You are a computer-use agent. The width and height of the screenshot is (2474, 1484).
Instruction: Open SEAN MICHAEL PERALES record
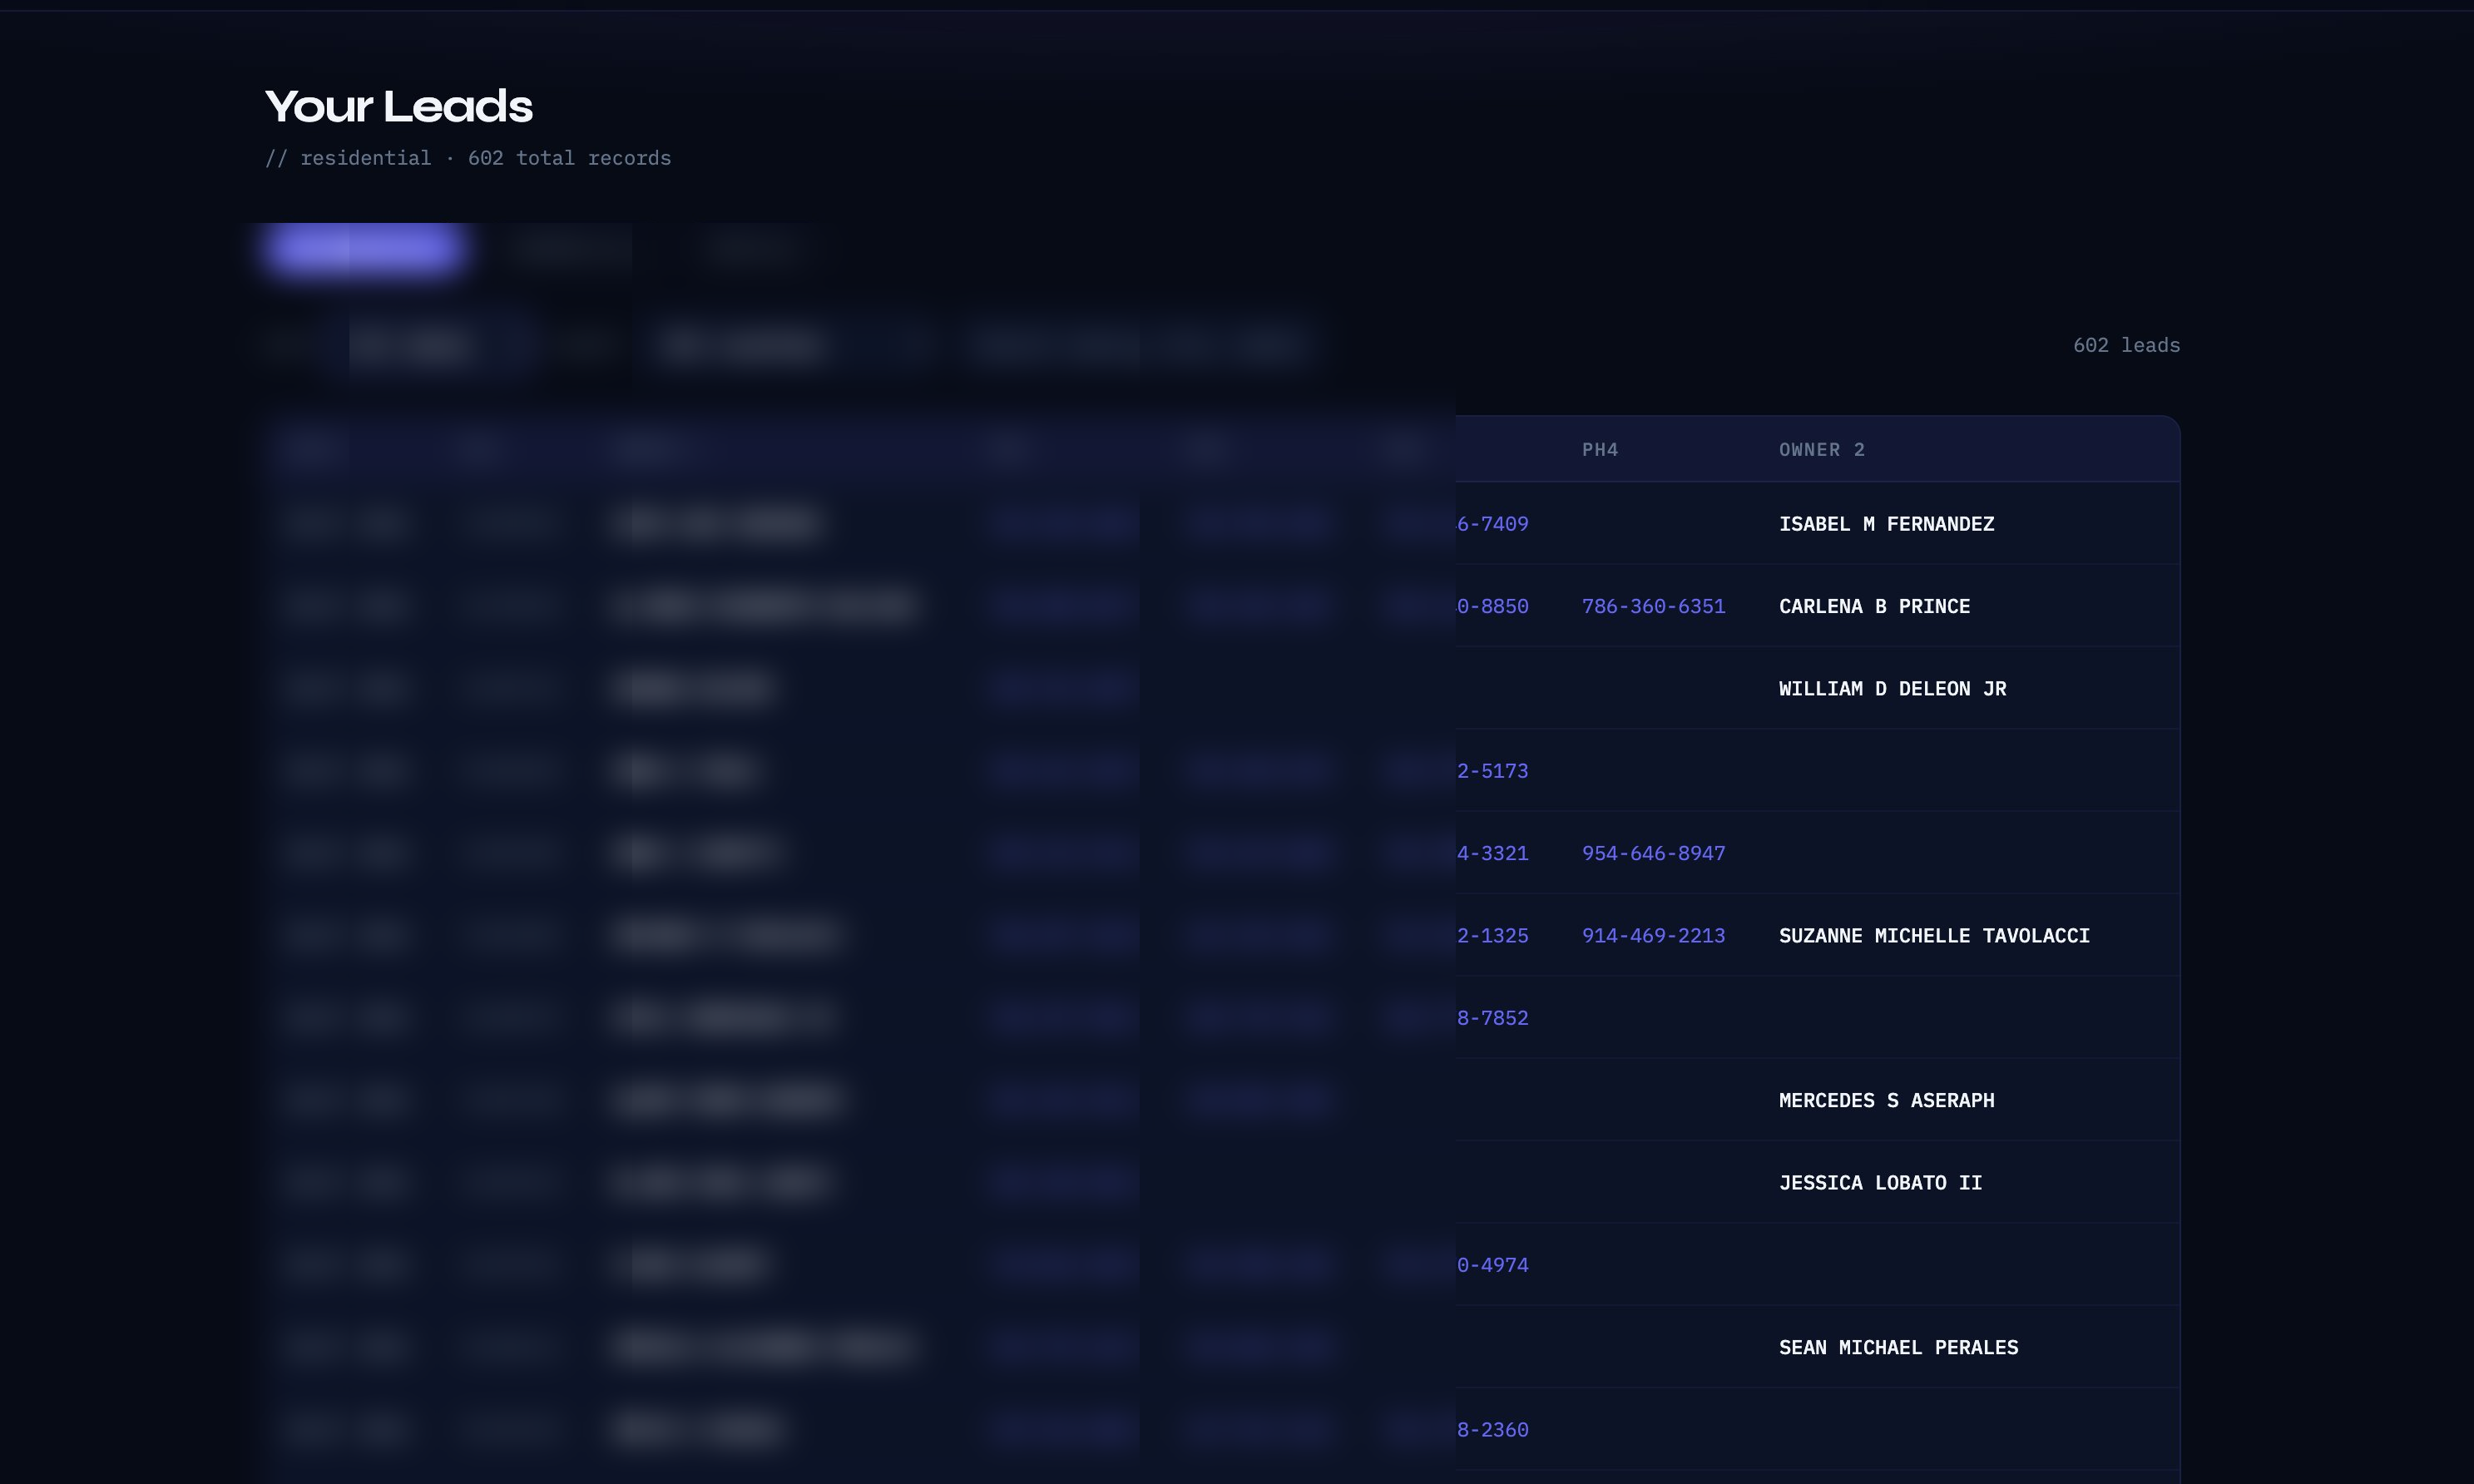1898,1347
